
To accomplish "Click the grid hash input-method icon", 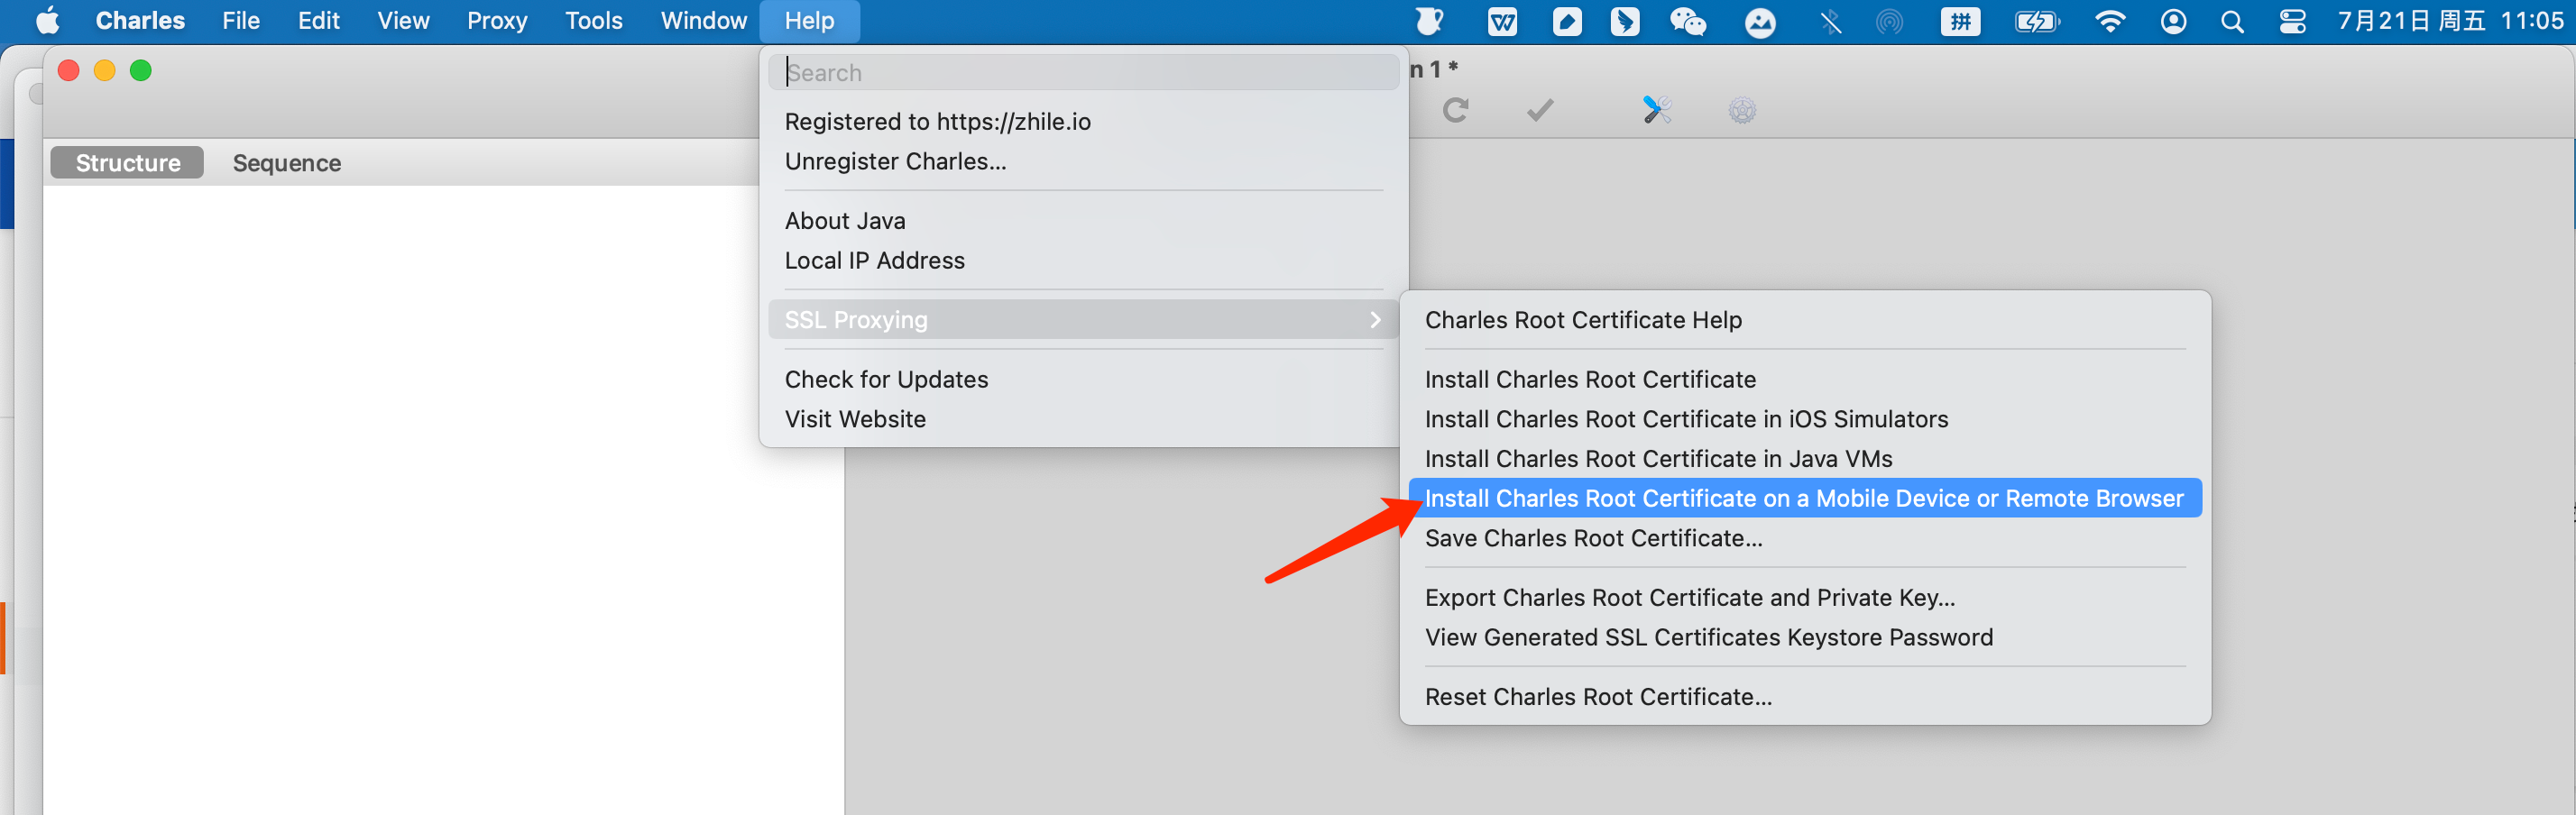I will click(x=1961, y=21).
